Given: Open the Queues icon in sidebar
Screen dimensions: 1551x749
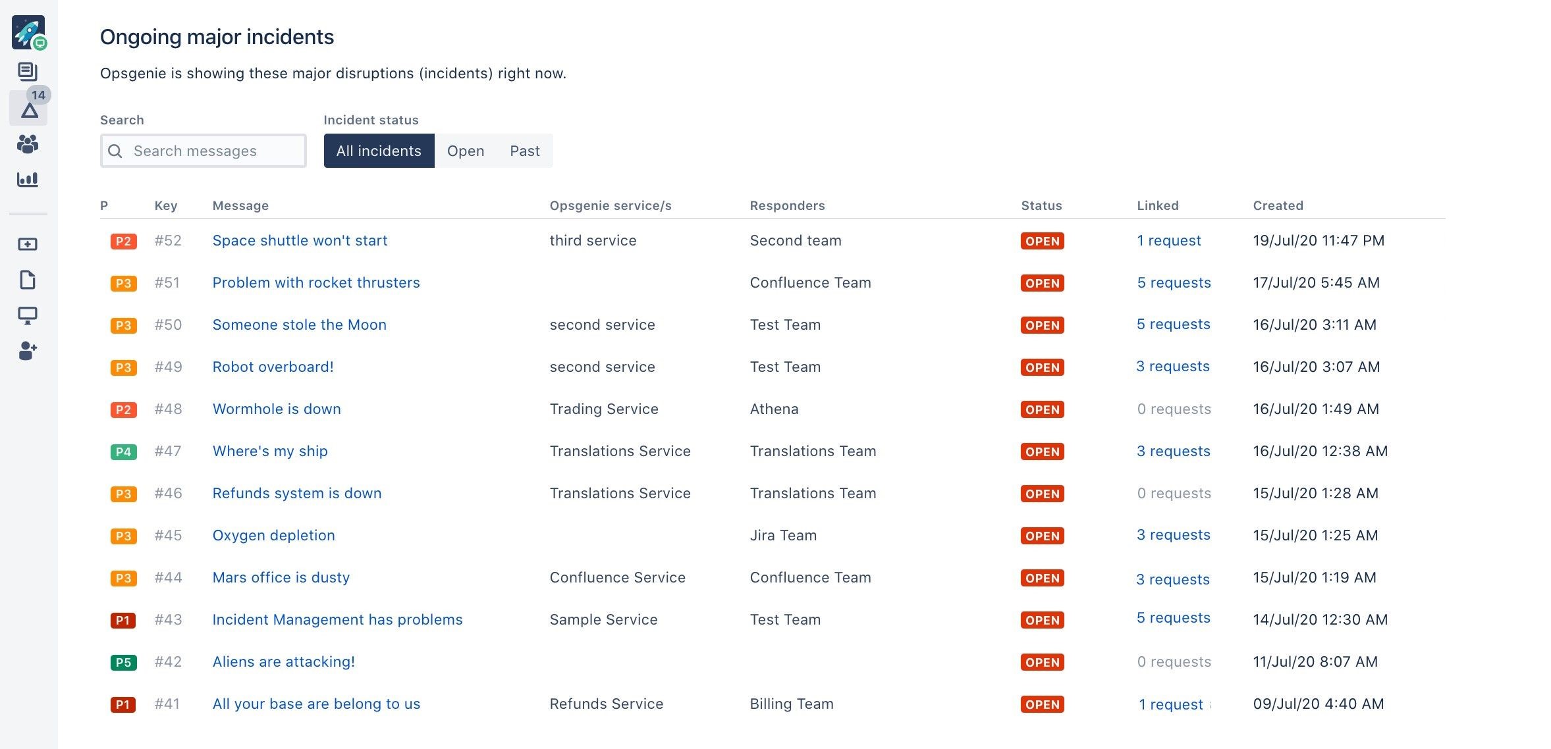Looking at the screenshot, I should click(28, 71).
